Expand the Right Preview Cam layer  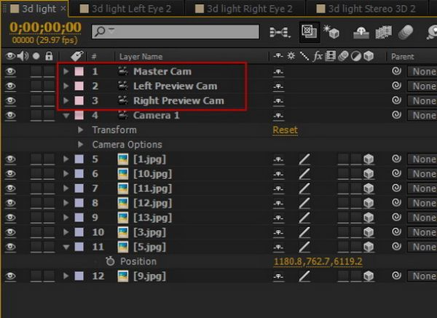coord(66,100)
